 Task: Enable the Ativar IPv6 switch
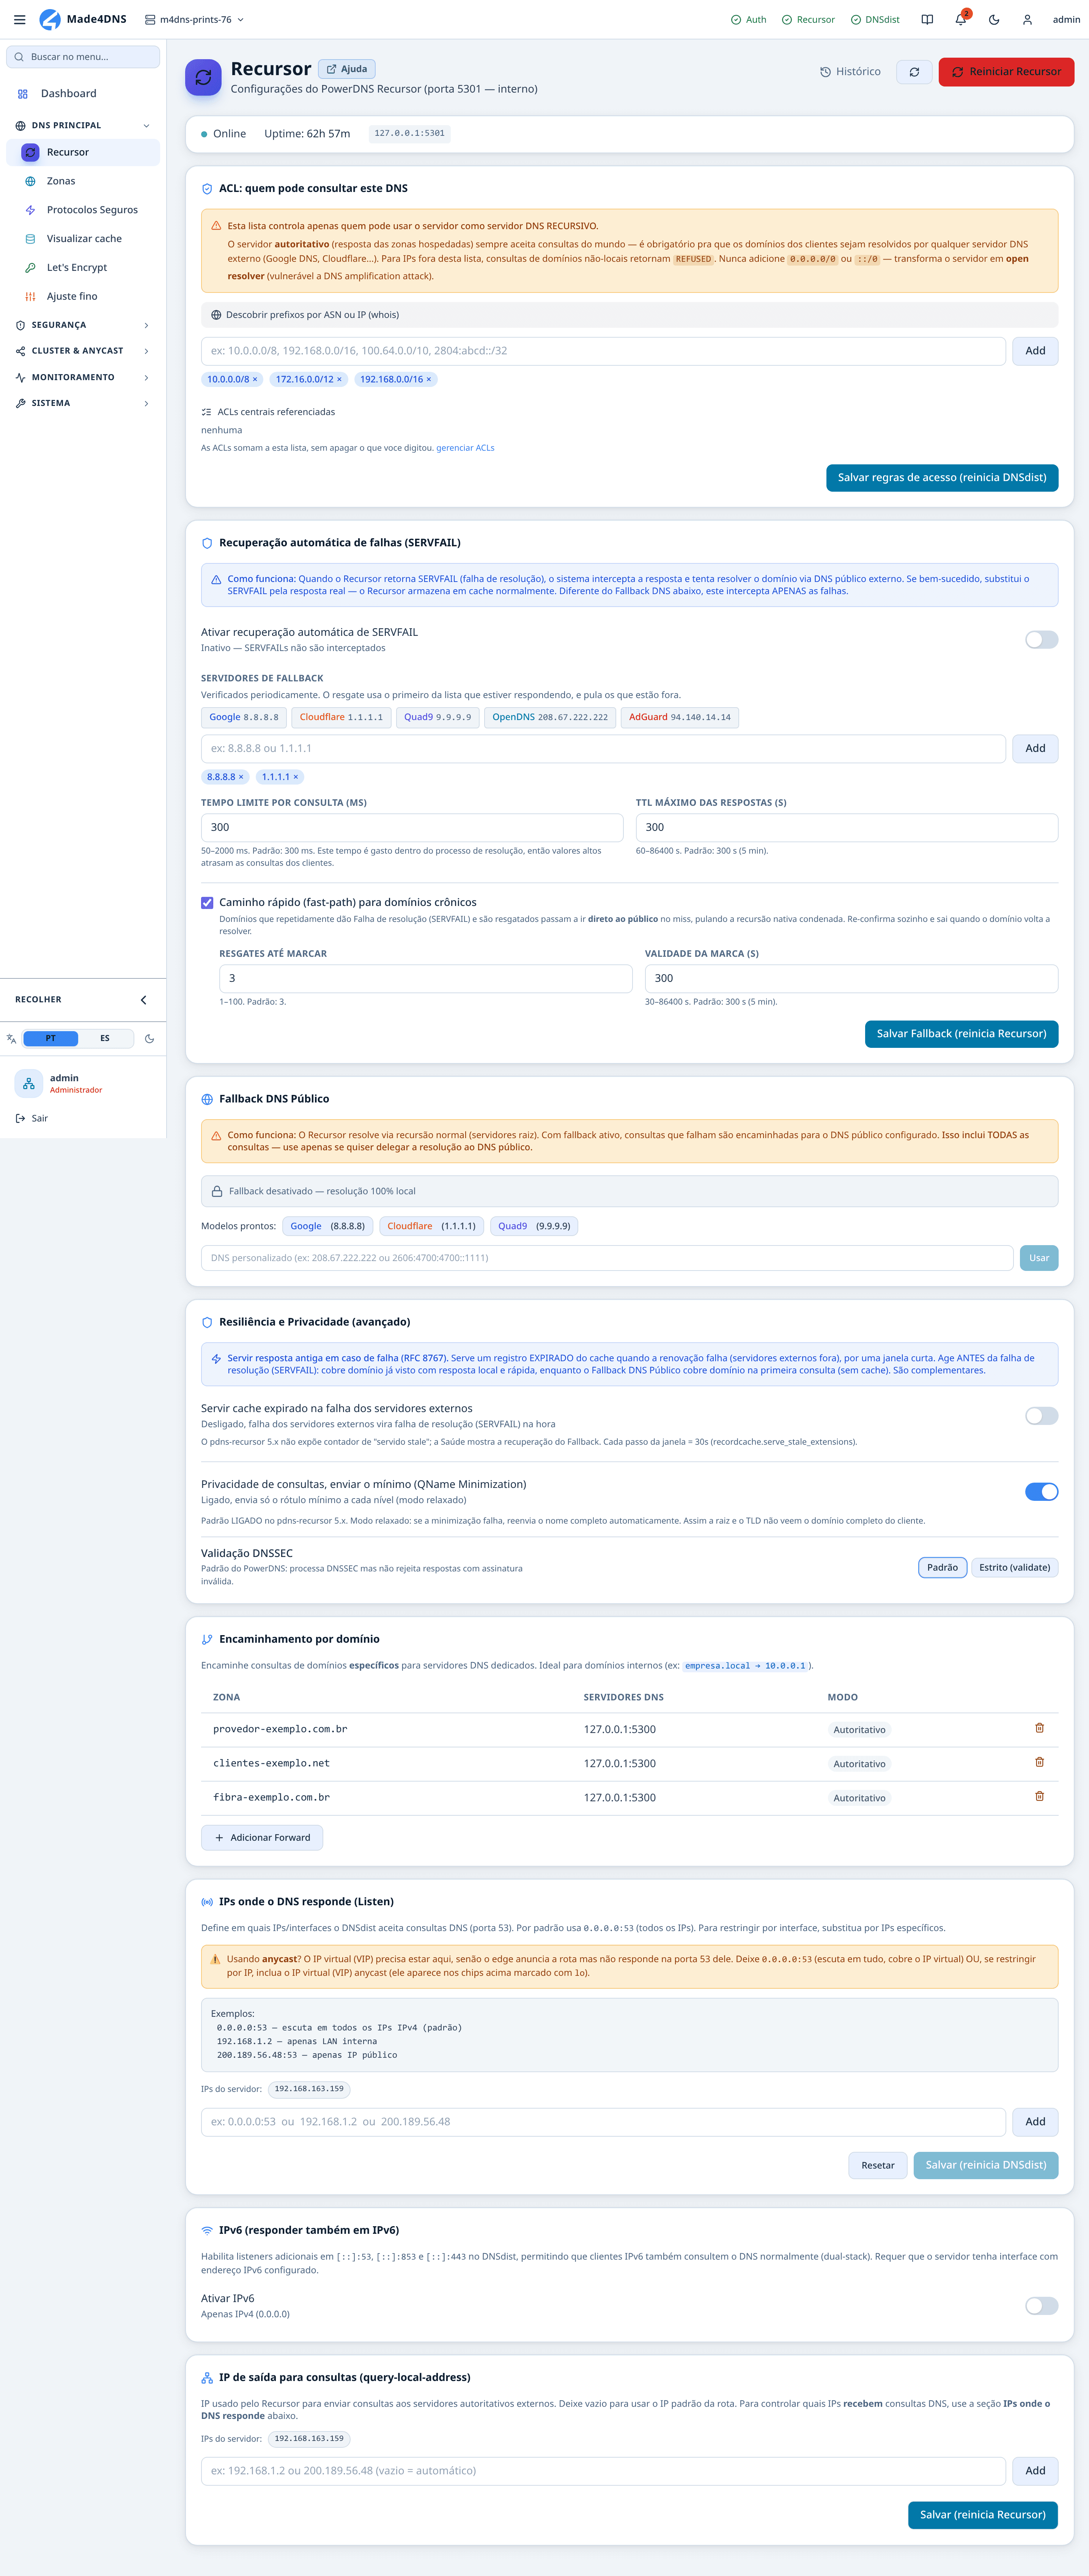coord(1041,2306)
